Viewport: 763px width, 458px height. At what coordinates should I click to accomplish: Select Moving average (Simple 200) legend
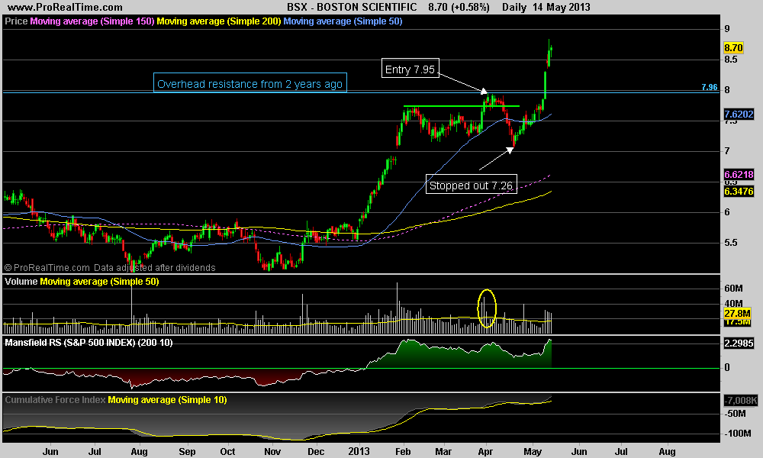(x=219, y=21)
